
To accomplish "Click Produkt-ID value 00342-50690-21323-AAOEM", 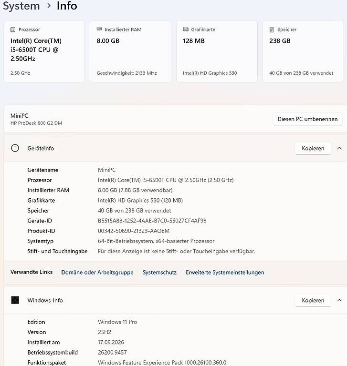I will (134, 231).
